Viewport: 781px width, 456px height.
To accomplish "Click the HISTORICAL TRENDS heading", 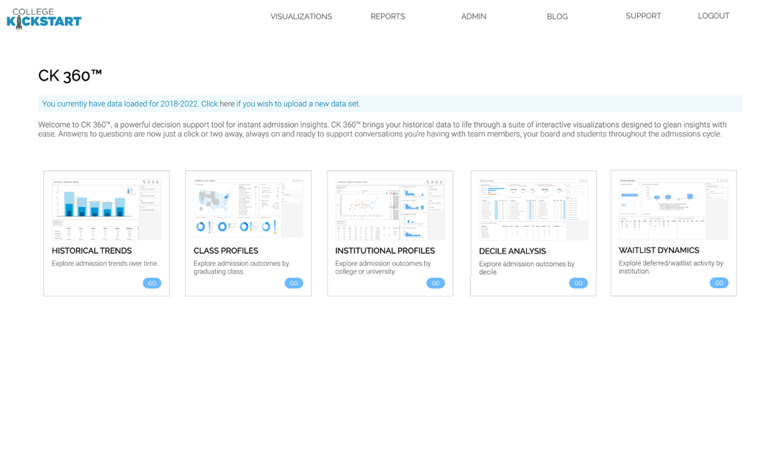I will [92, 251].
